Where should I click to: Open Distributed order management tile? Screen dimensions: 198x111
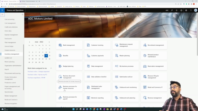(97, 87)
